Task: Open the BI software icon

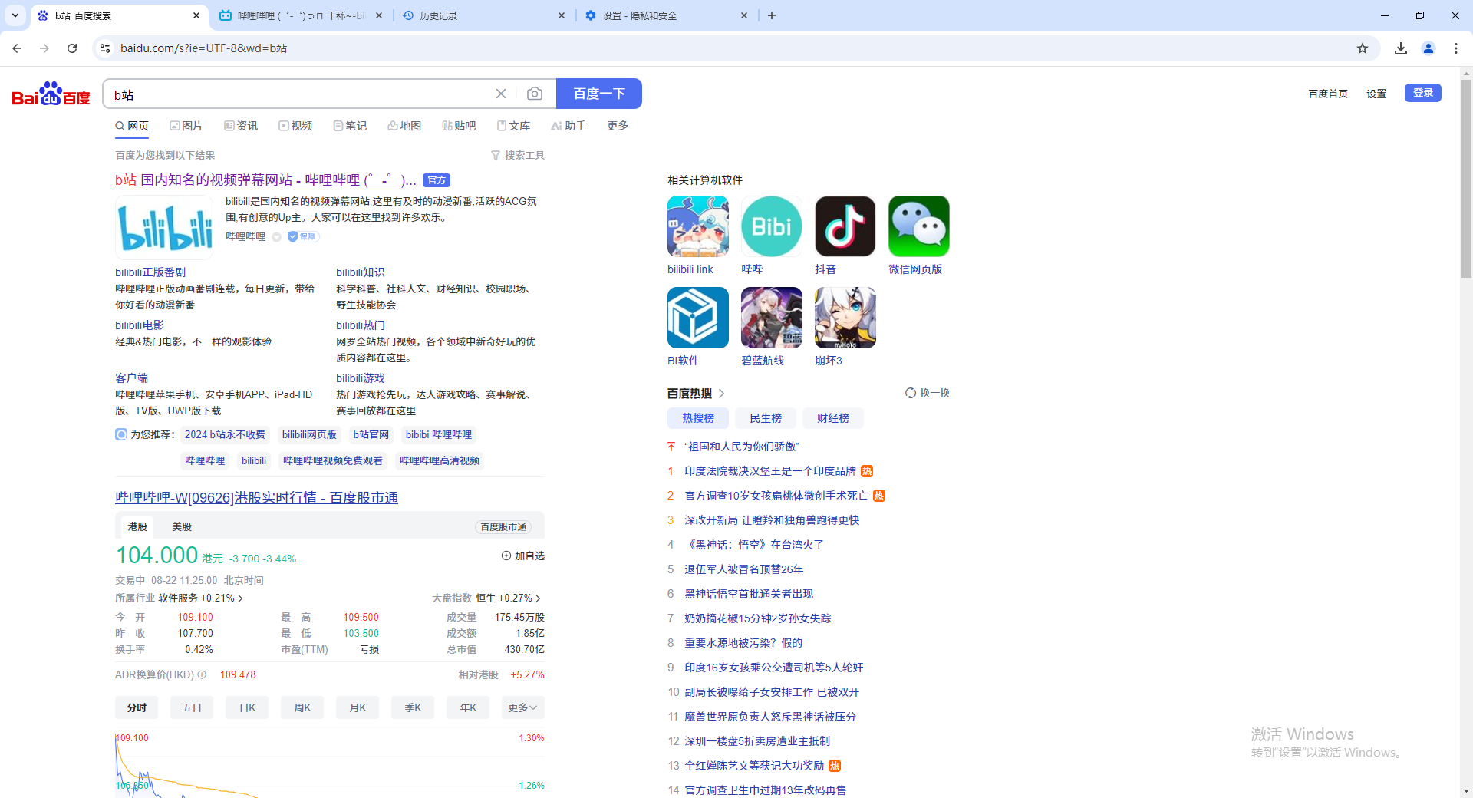Action: click(x=698, y=318)
